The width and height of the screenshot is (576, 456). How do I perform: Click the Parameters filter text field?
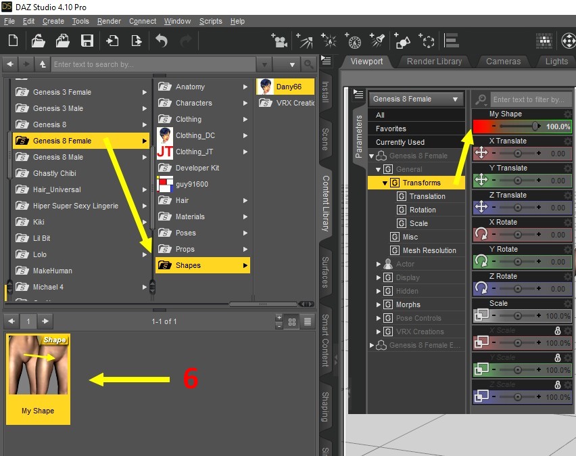click(x=531, y=99)
